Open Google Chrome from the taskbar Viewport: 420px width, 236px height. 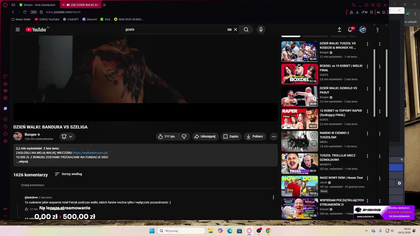pyautogui.click(x=268, y=231)
